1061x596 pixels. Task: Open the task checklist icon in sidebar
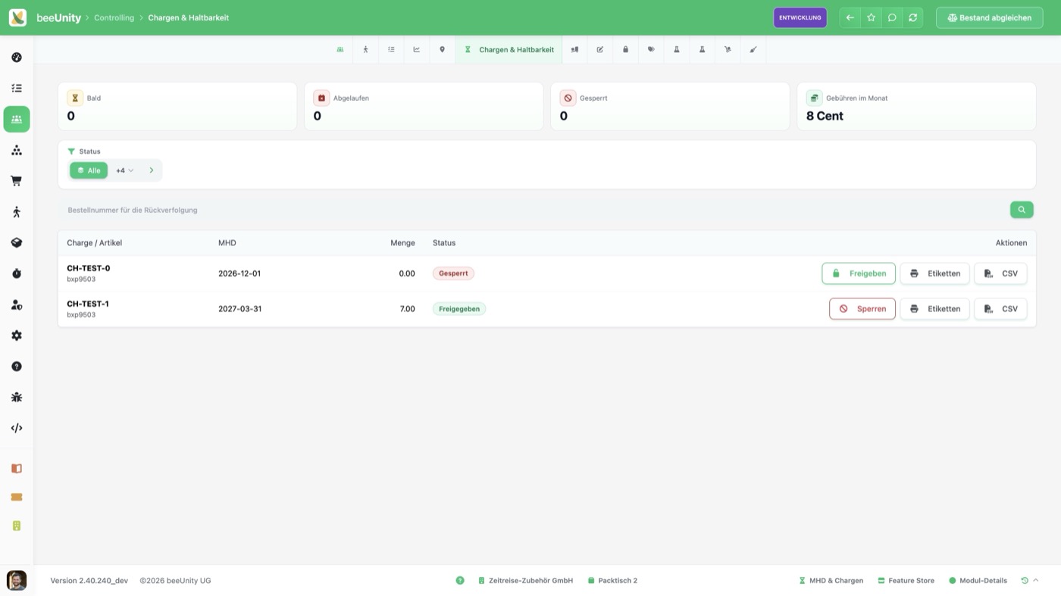point(17,88)
